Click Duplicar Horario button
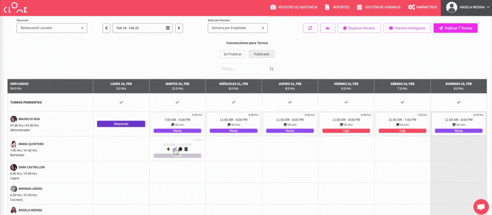This screenshot has width=492, height=215. coord(359,28)
